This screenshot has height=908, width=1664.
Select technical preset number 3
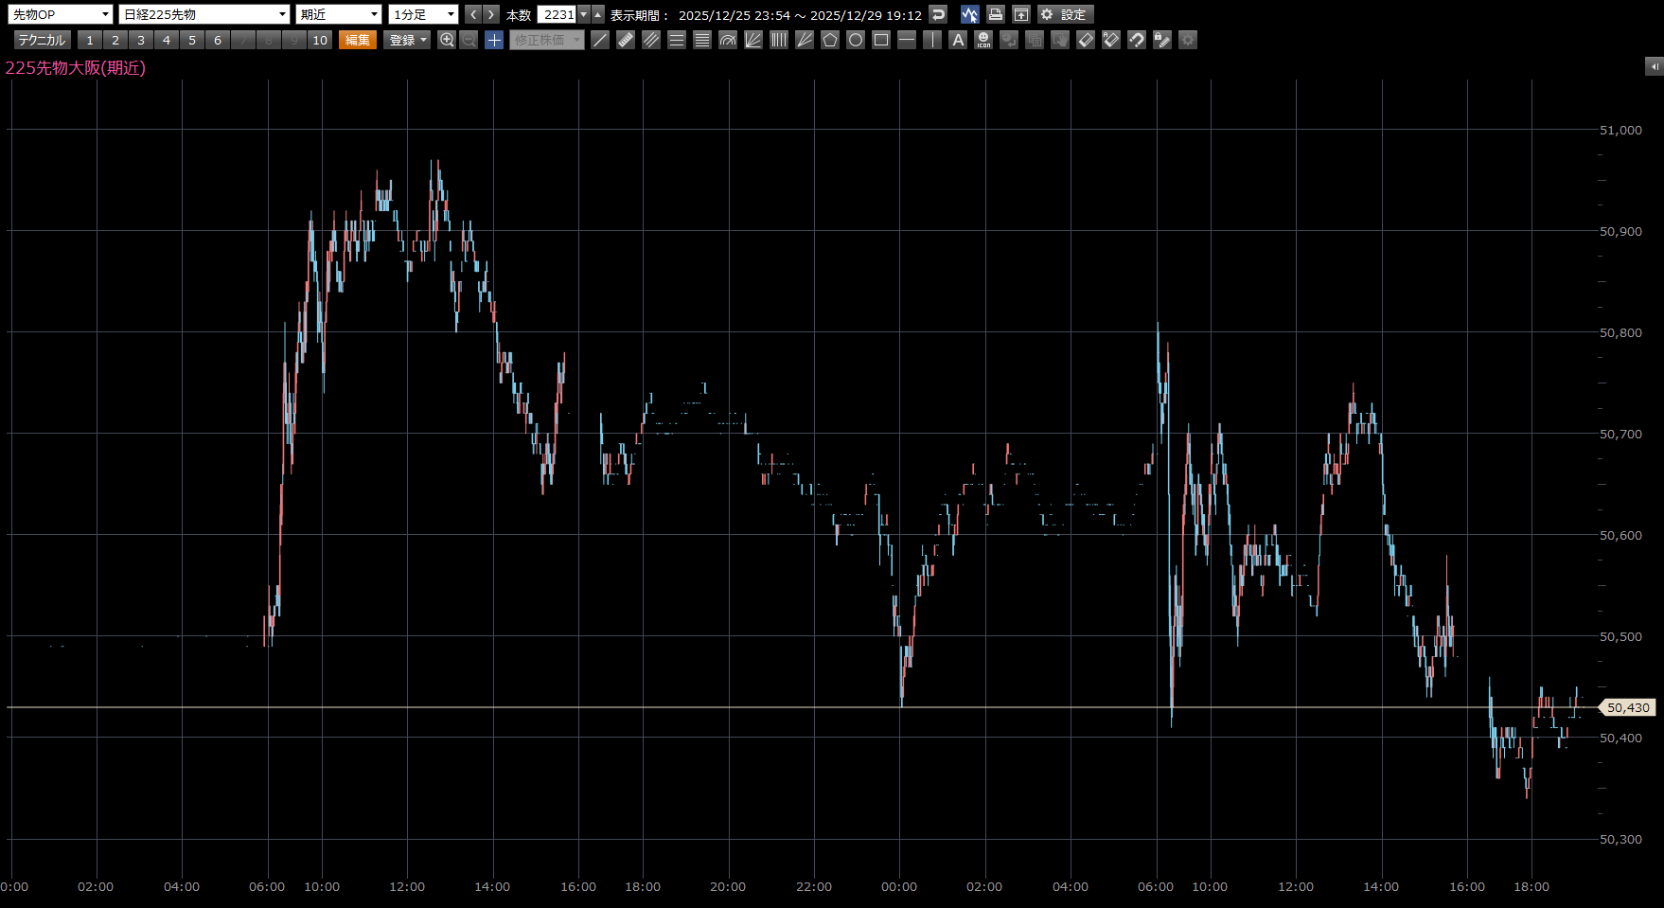tap(141, 40)
